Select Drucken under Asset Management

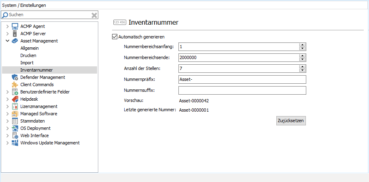click(28, 55)
